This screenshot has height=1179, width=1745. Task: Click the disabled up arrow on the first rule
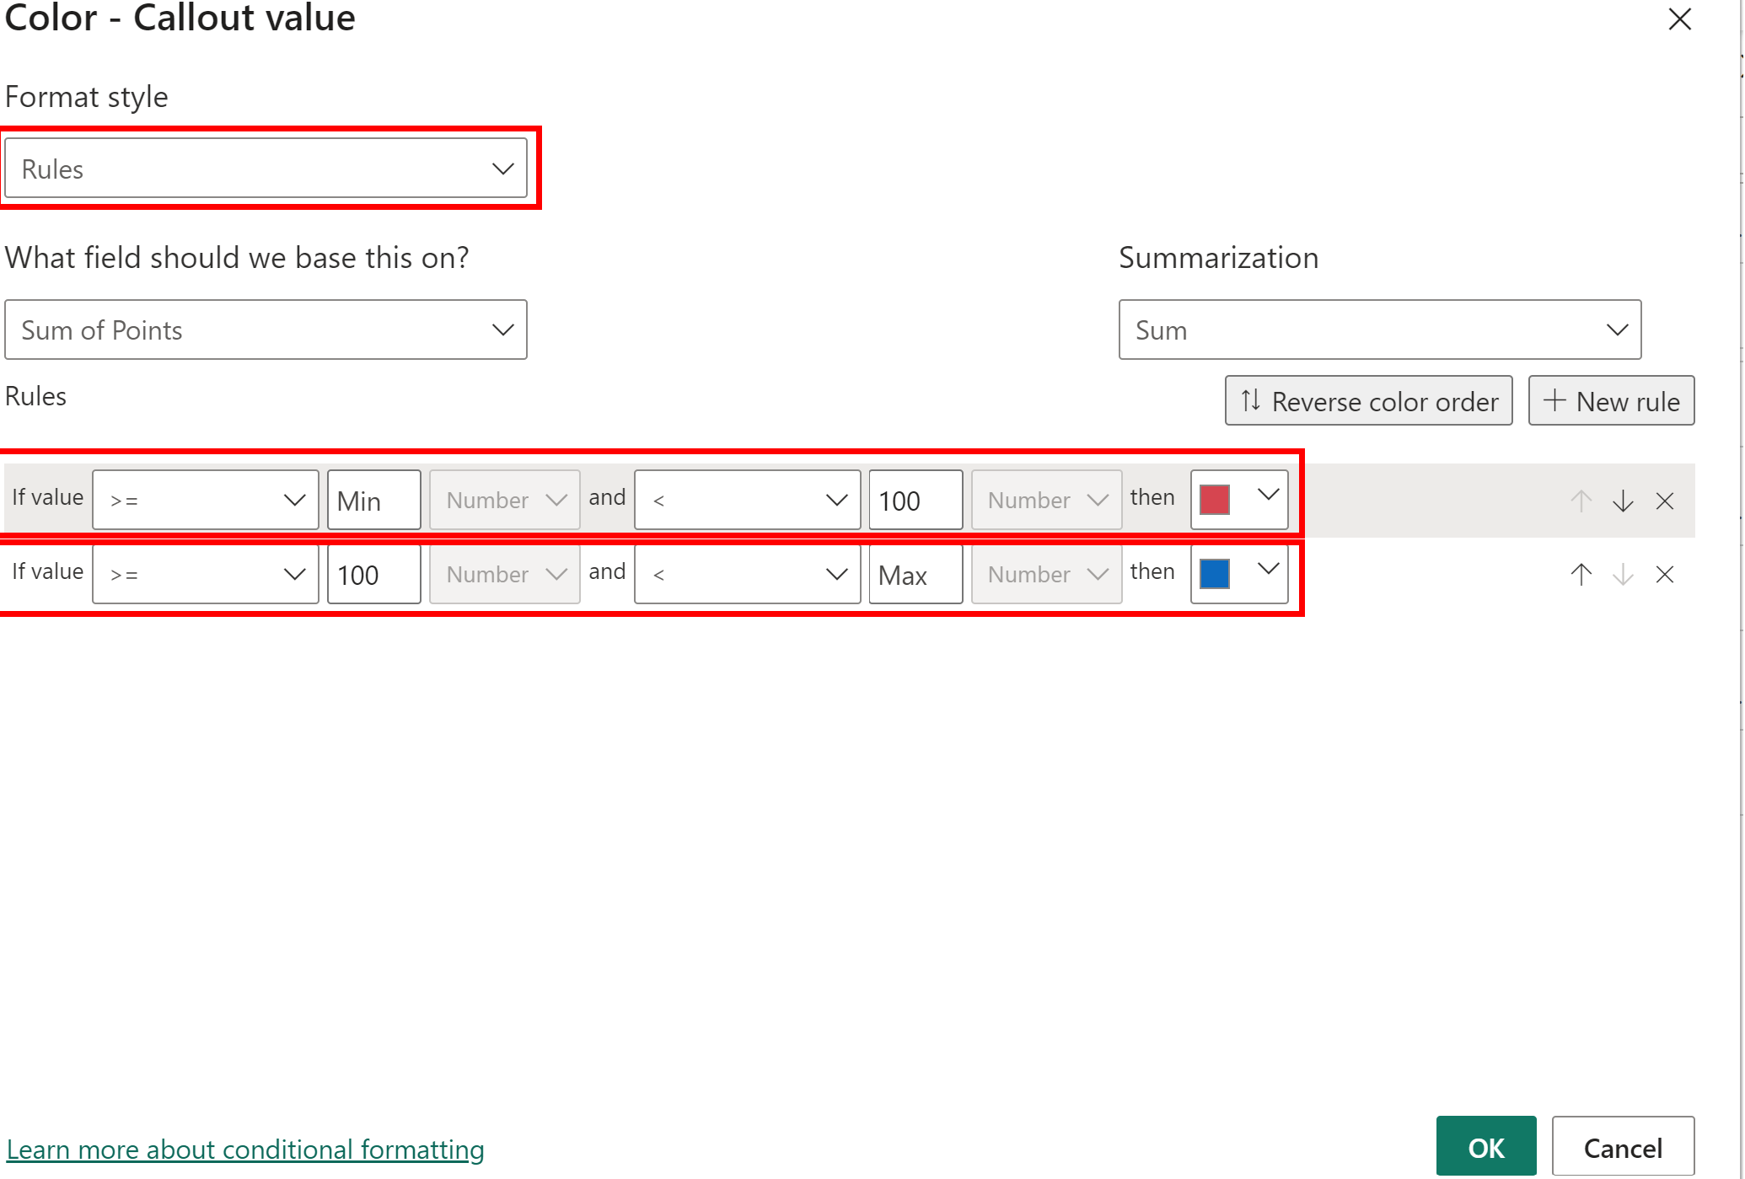1581,501
